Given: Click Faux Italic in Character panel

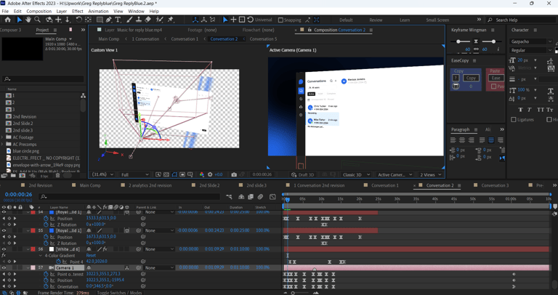Looking at the screenshot, I should [x=529, y=110].
